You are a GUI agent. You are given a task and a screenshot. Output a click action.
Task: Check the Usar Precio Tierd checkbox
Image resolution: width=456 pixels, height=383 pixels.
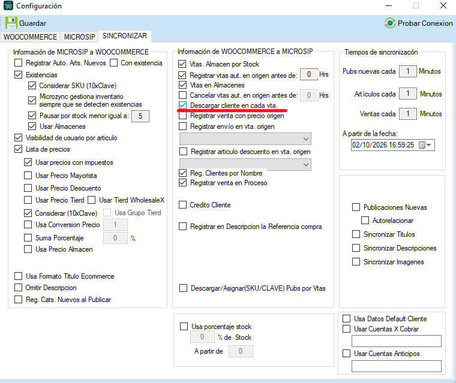coord(28,200)
